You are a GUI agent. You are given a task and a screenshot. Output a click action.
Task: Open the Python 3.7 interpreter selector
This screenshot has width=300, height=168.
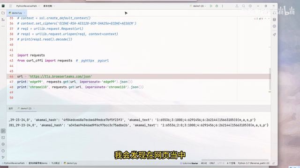254,163
